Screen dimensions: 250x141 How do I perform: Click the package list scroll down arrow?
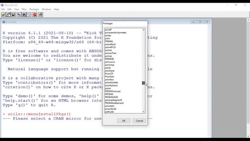[x=143, y=112]
